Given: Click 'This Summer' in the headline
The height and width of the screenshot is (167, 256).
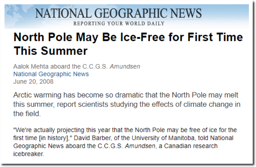Looking at the screenshot, I should point(50,51).
